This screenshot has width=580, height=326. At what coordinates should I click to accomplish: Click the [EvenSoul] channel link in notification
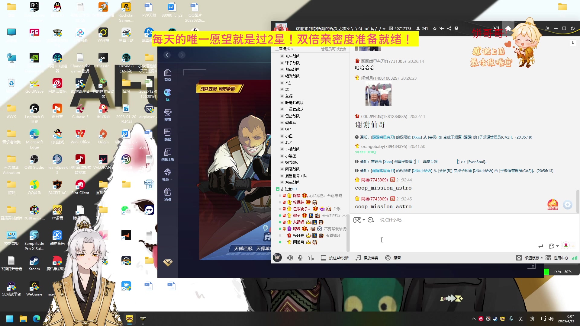[x=476, y=162]
